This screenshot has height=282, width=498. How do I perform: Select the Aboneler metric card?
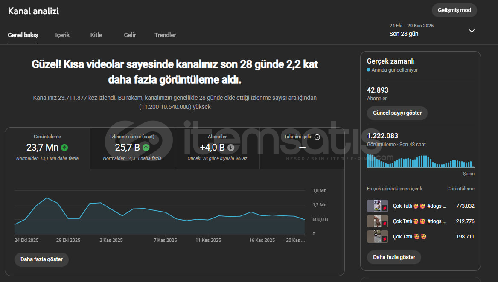point(217,148)
